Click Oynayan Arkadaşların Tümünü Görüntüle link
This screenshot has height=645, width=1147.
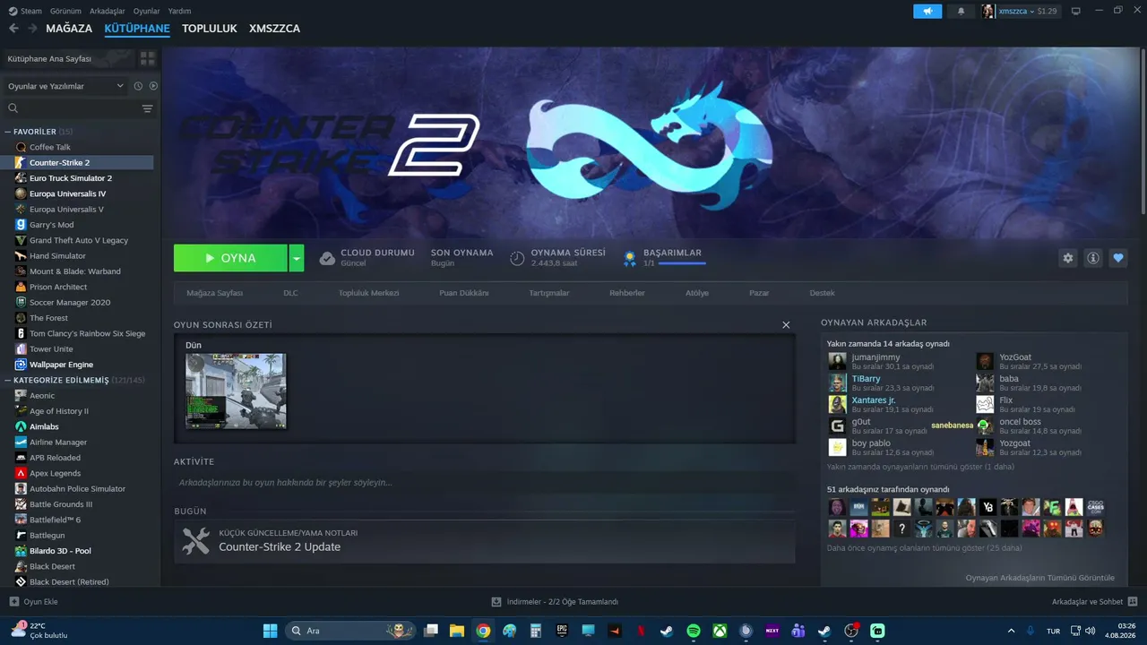click(1039, 578)
